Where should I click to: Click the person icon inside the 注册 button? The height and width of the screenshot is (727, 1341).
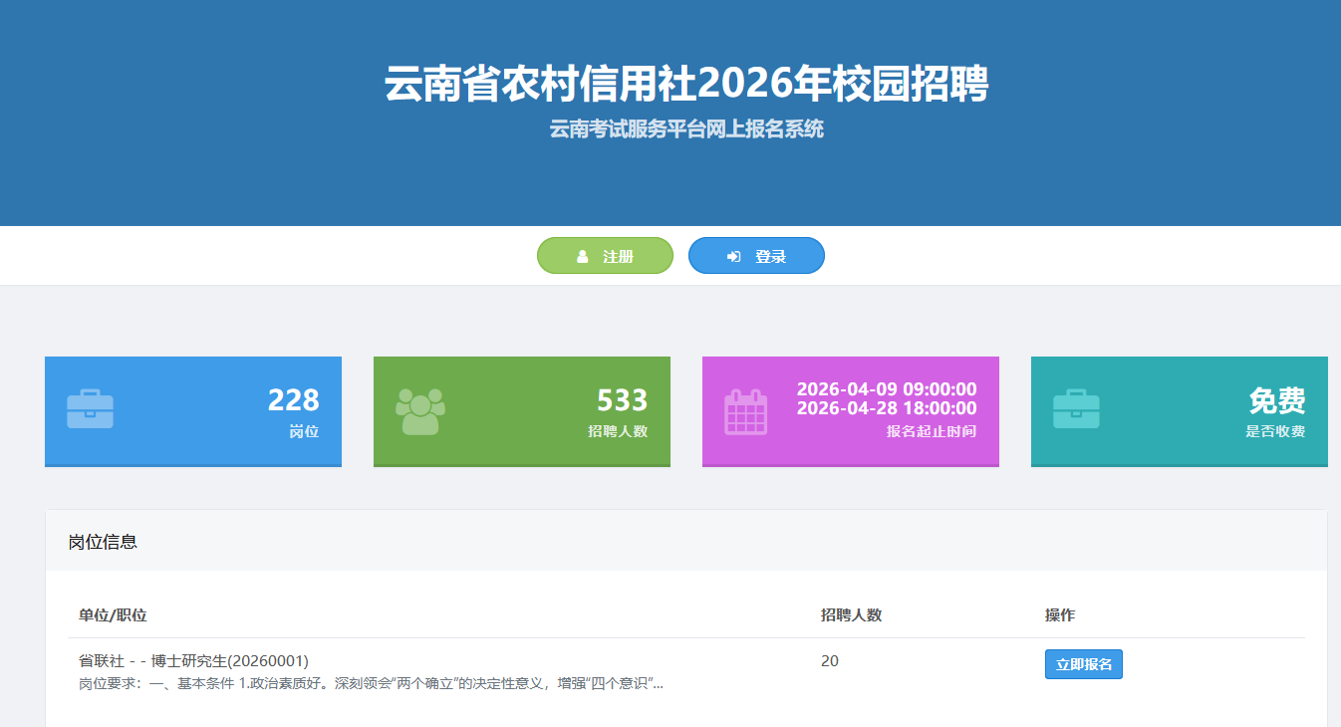click(581, 255)
